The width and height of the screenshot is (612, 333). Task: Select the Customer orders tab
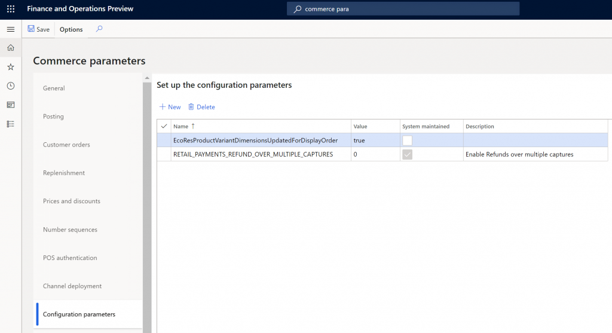coord(88,145)
